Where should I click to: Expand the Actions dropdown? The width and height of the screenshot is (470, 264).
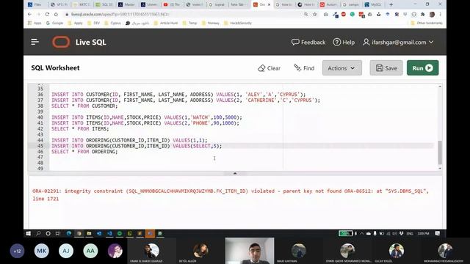341,68
